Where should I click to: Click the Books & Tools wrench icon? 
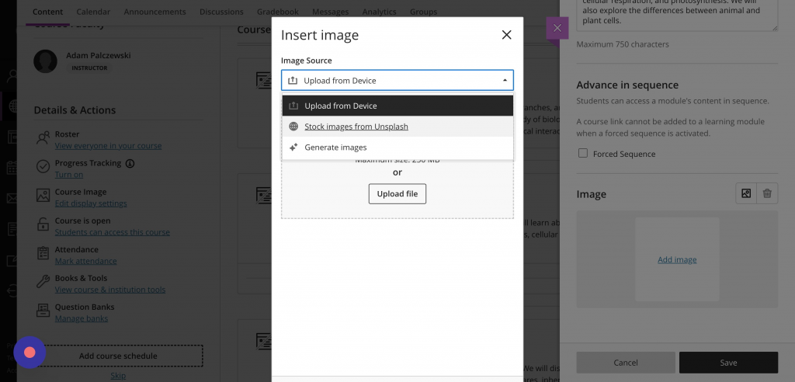click(43, 282)
